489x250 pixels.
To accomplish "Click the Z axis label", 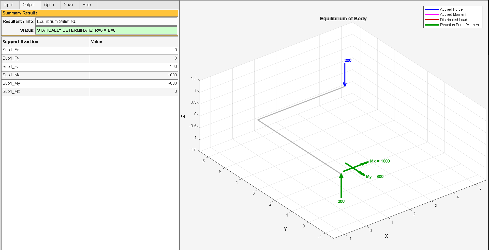I will coord(183,116).
